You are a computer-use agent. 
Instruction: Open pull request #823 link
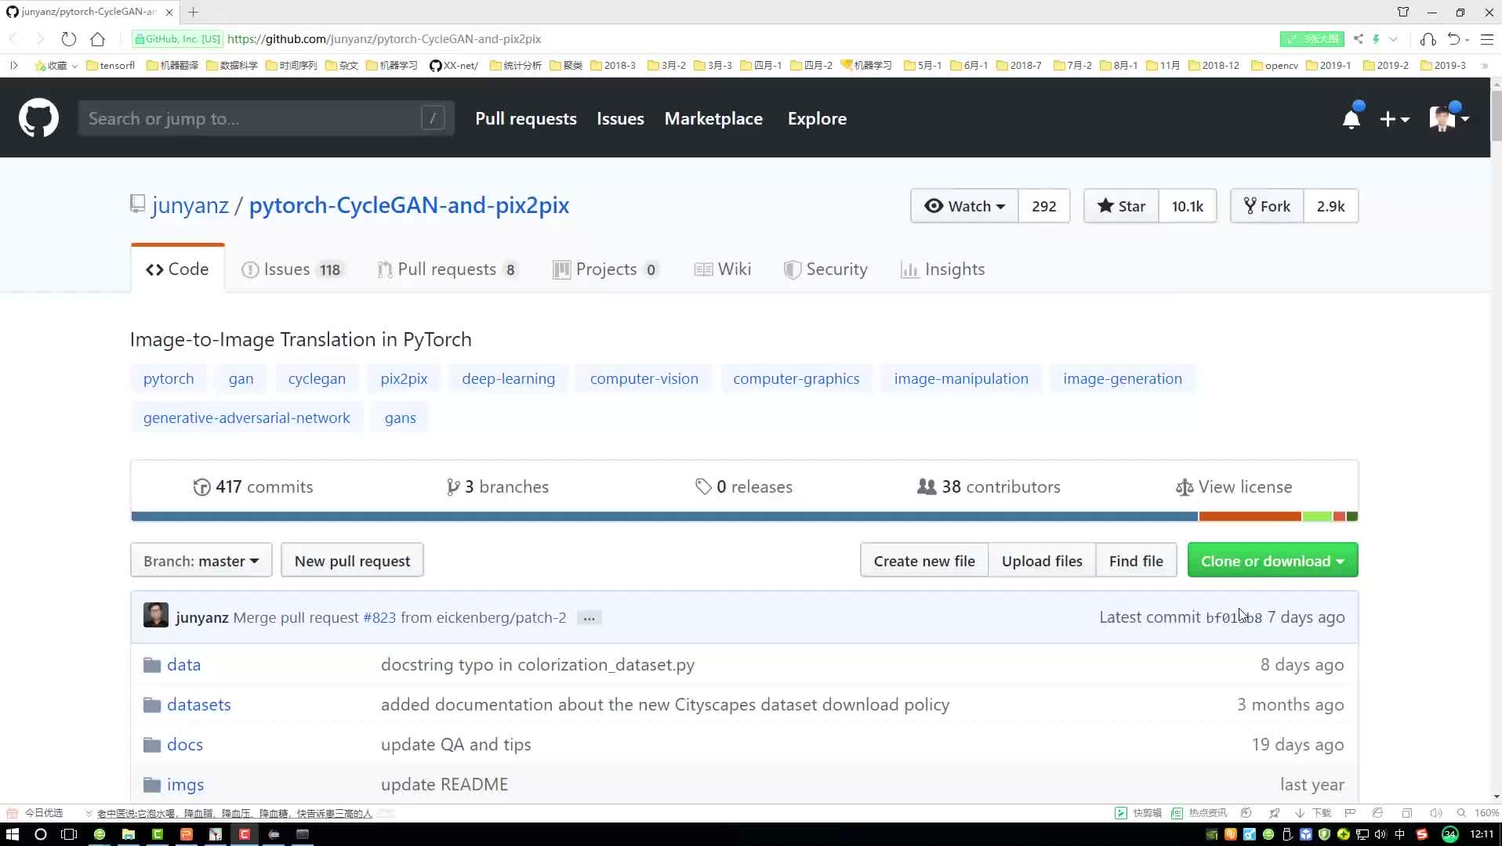pyautogui.click(x=379, y=617)
